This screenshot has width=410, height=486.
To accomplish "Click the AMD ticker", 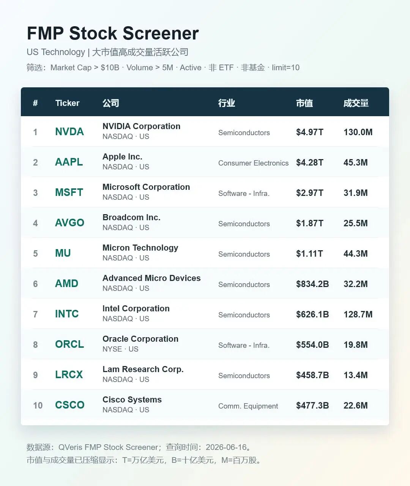I will [x=66, y=284].
